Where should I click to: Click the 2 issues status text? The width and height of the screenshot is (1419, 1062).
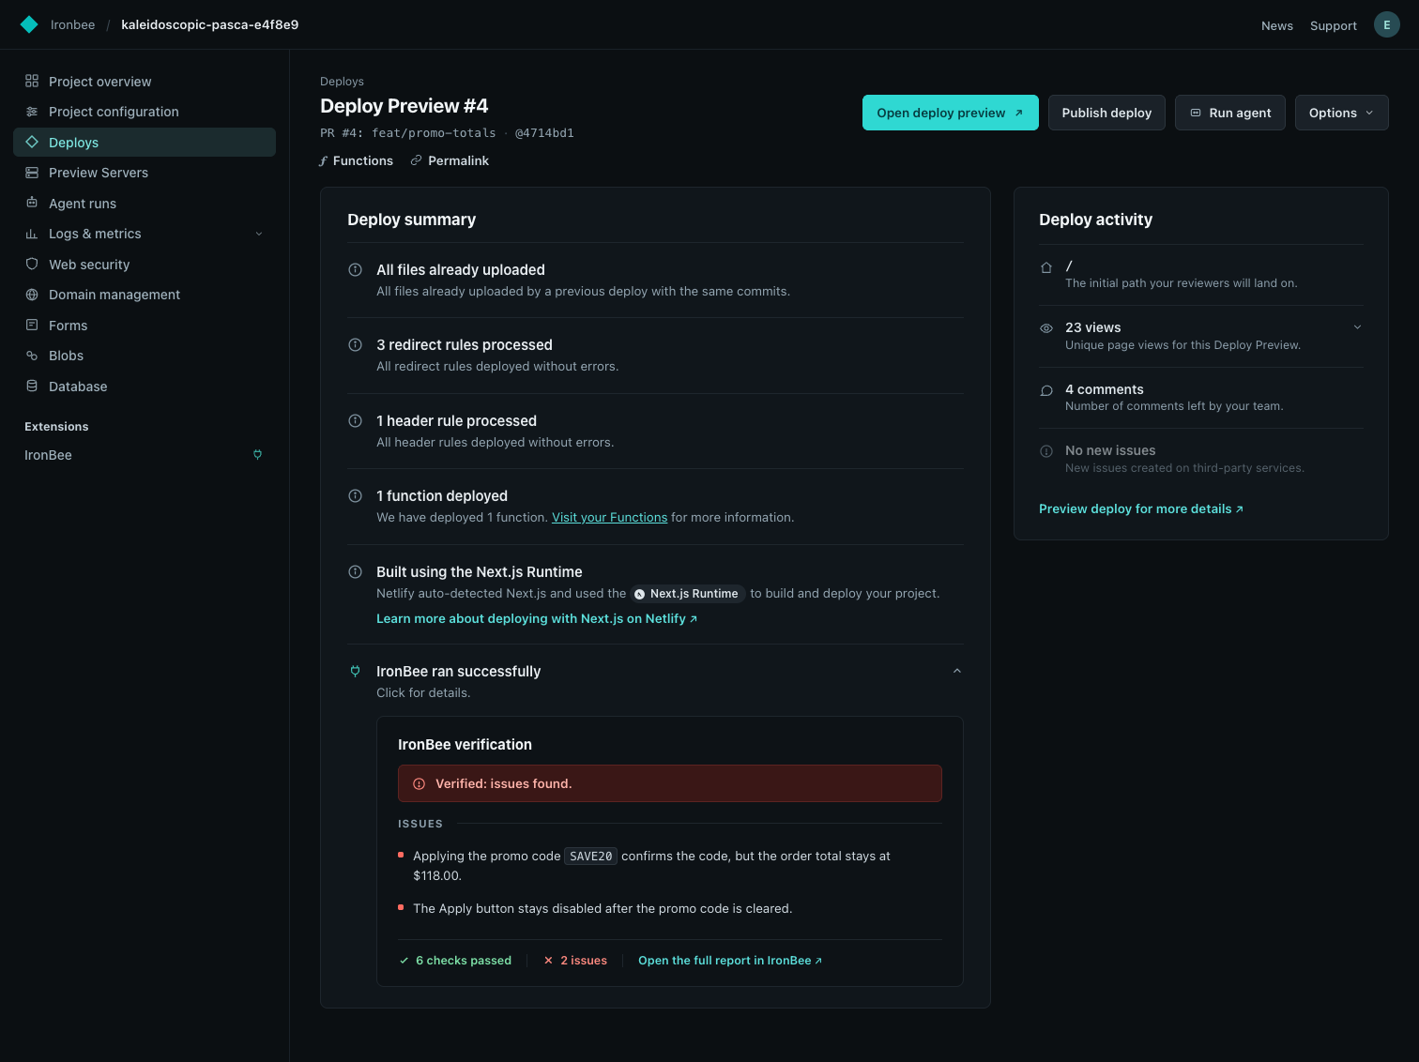575,961
